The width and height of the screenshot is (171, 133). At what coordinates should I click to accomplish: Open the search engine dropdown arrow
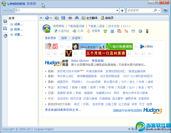coord(159,11)
